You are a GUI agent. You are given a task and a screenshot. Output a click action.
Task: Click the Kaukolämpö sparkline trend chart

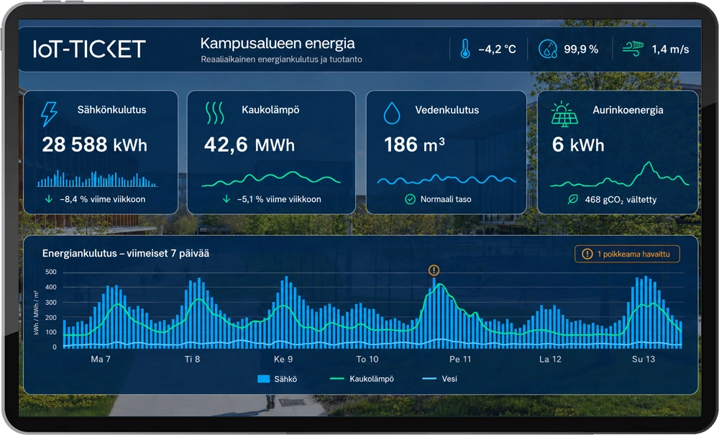[271, 179]
